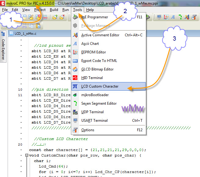
Task: Click line number 20 in the gutter
Action: pos(20,144)
